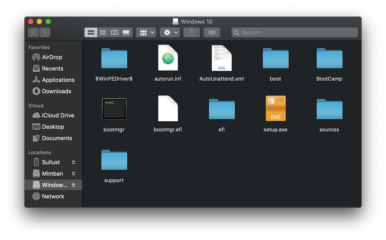Select the BootCamp folder icon

pyautogui.click(x=329, y=58)
